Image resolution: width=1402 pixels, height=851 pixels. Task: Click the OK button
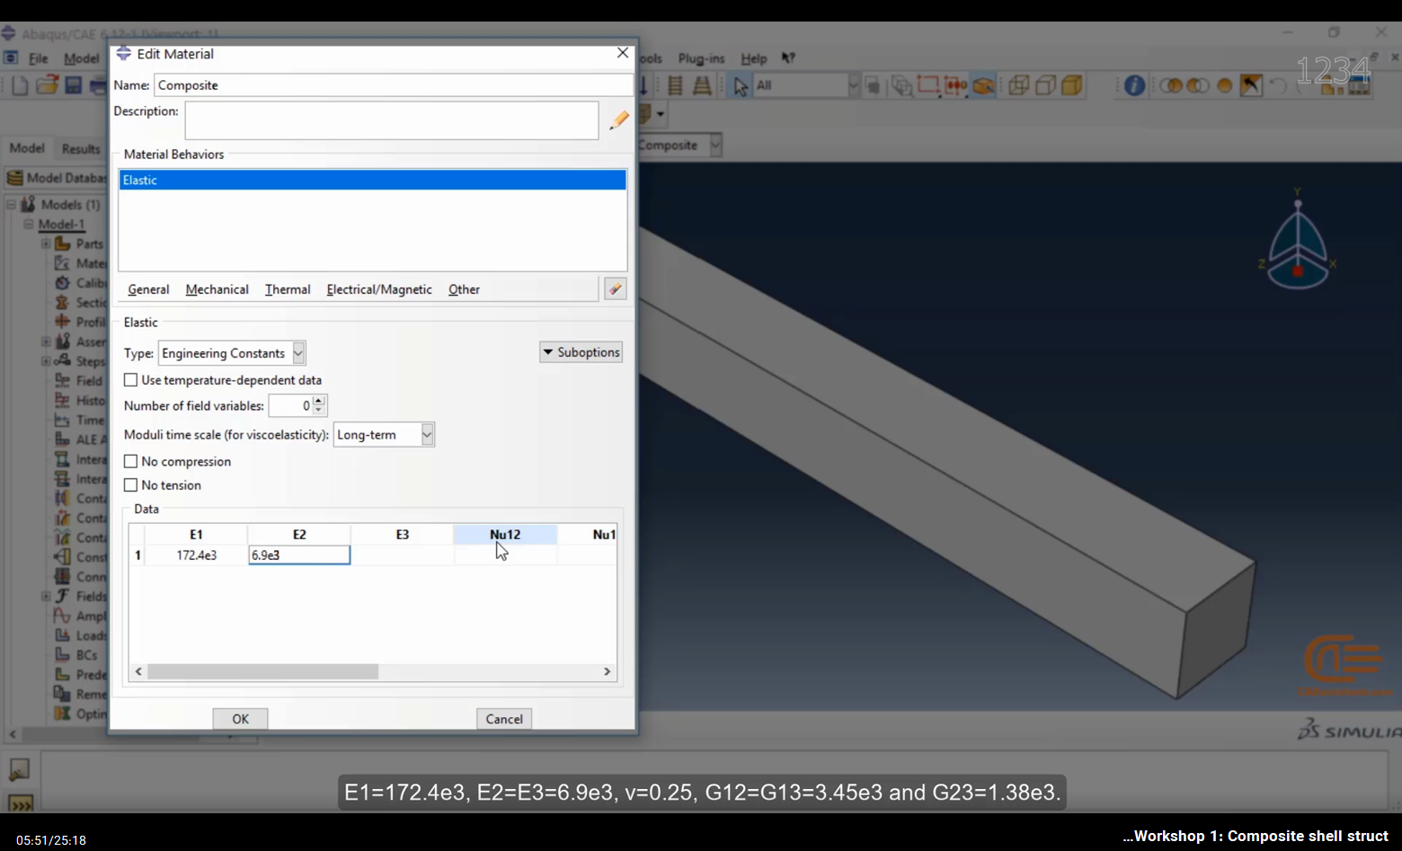(x=240, y=719)
